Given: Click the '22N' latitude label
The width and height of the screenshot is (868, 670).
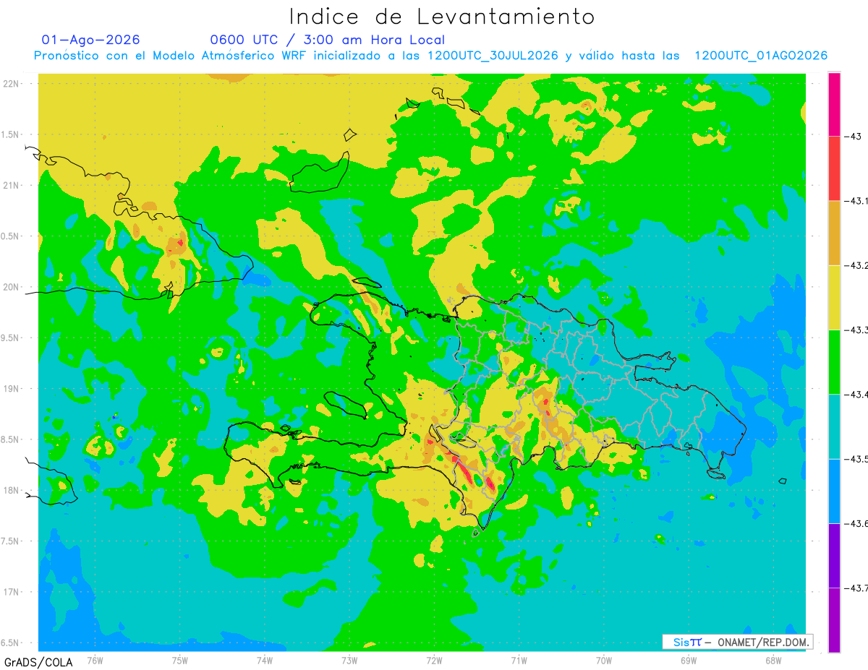Looking at the screenshot, I should tap(11, 83).
